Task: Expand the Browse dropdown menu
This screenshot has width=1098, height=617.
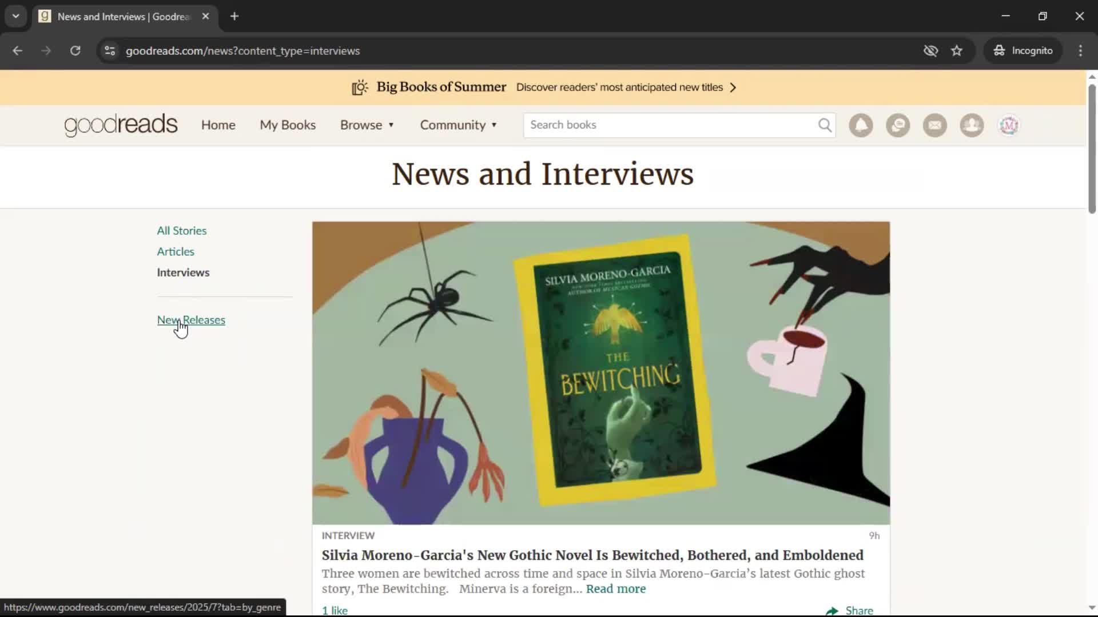Action: pyautogui.click(x=367, y=125)
